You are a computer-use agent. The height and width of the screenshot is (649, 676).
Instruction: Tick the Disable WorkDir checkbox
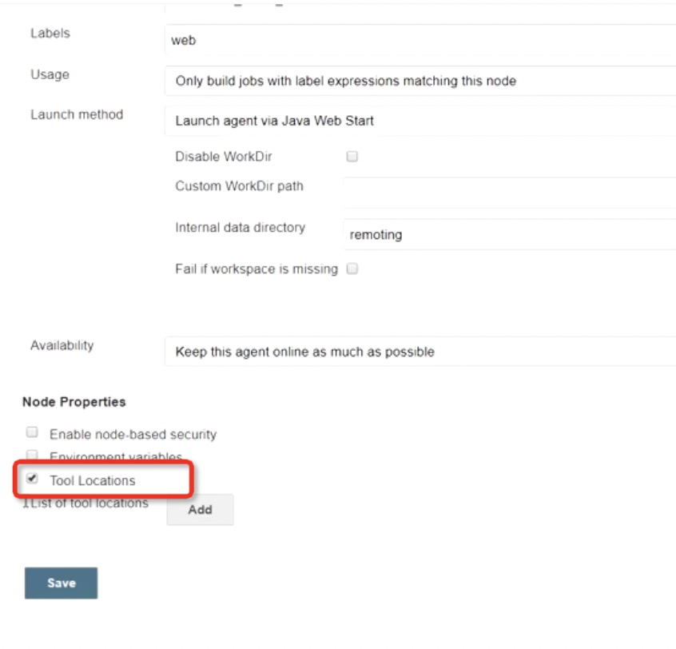pos(352,157)
